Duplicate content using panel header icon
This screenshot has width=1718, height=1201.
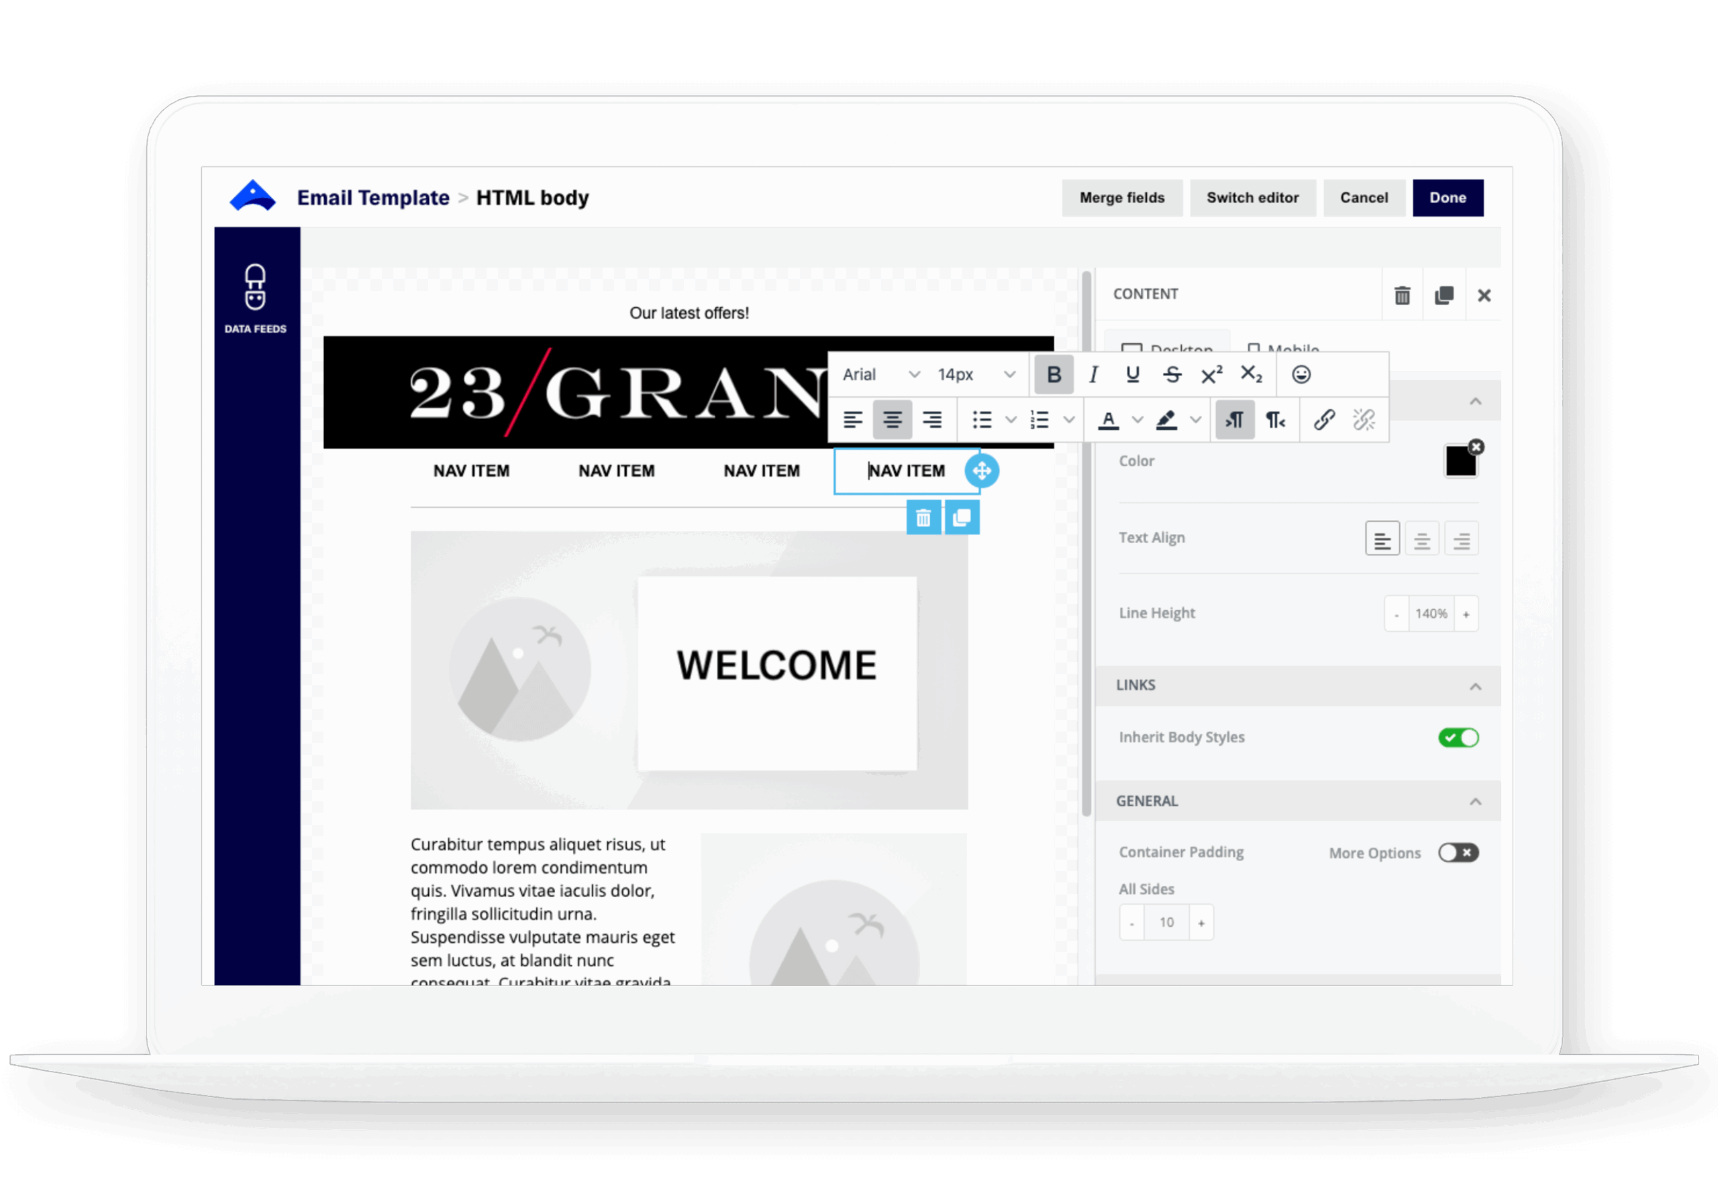tap(1444, 296)
